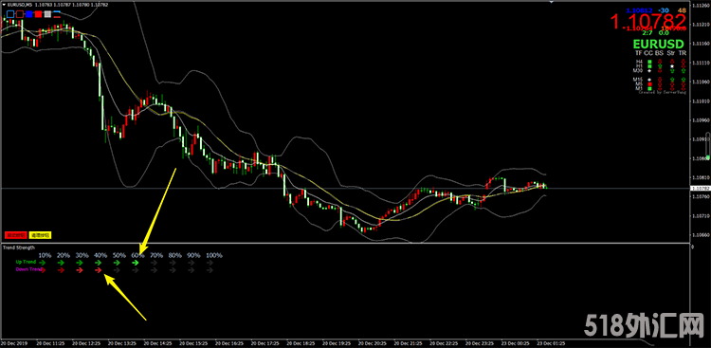Click the H4 timeframe row label
Screen dimensions: 711x348
[x=639, y=62]
